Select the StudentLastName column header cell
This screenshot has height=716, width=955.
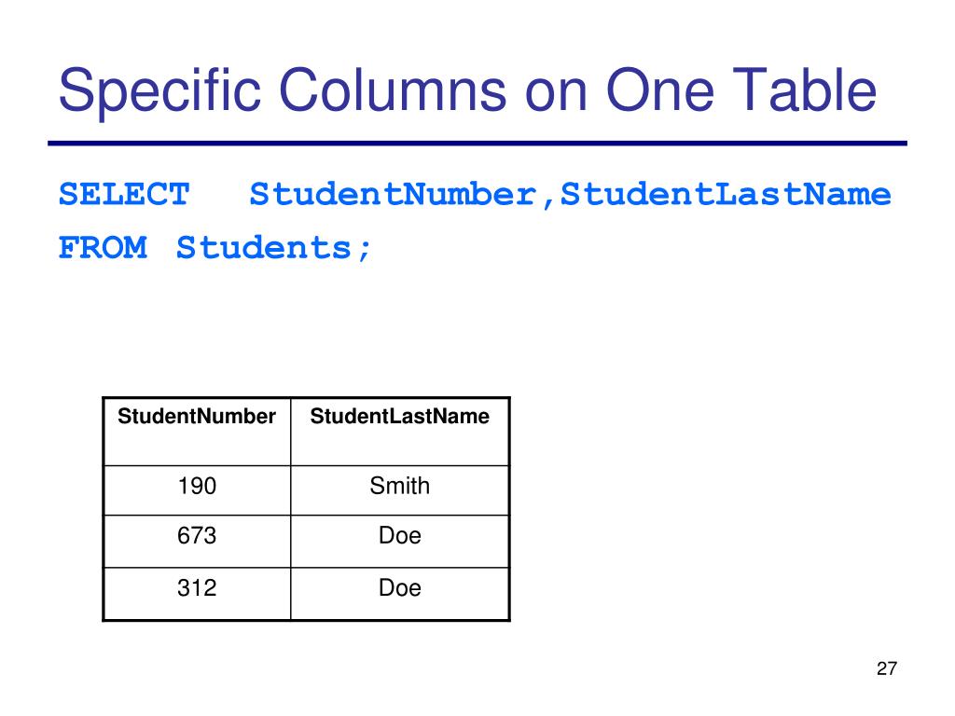point(399,432)
